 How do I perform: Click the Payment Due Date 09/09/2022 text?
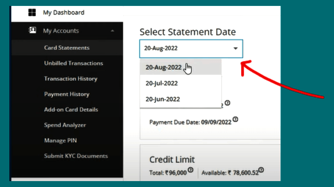(190, 123)
